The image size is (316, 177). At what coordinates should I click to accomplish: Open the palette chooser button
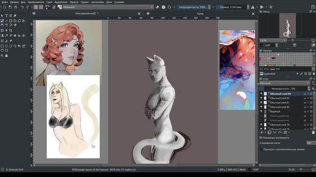point(261,74)
